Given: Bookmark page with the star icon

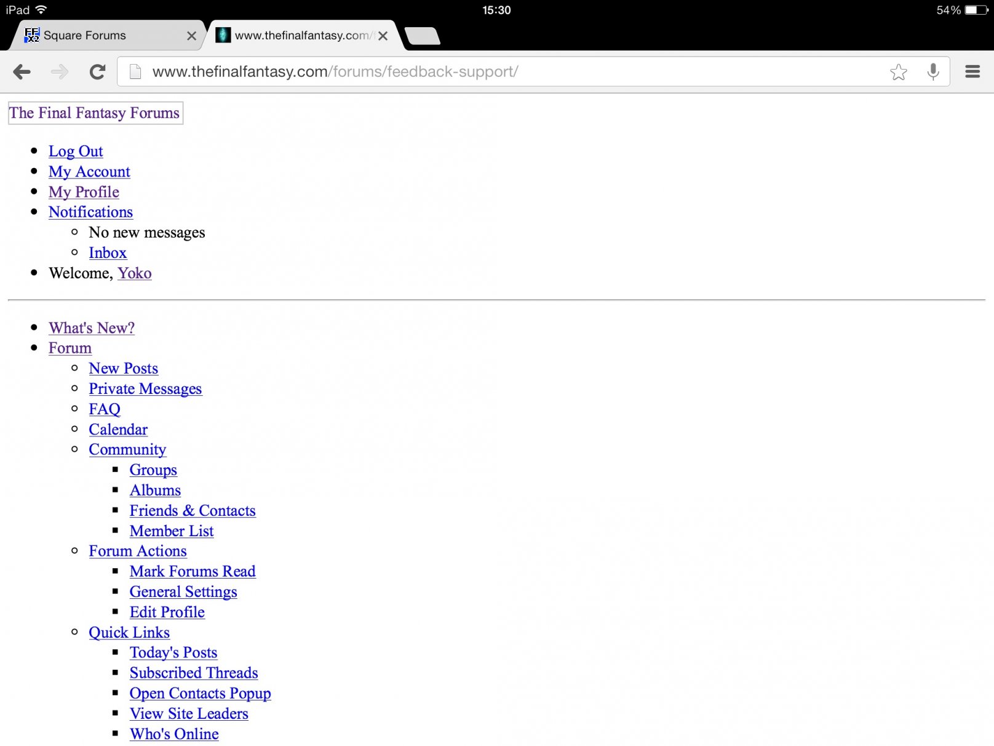Looking at the screenshot, I should click(x=898, y=72).
